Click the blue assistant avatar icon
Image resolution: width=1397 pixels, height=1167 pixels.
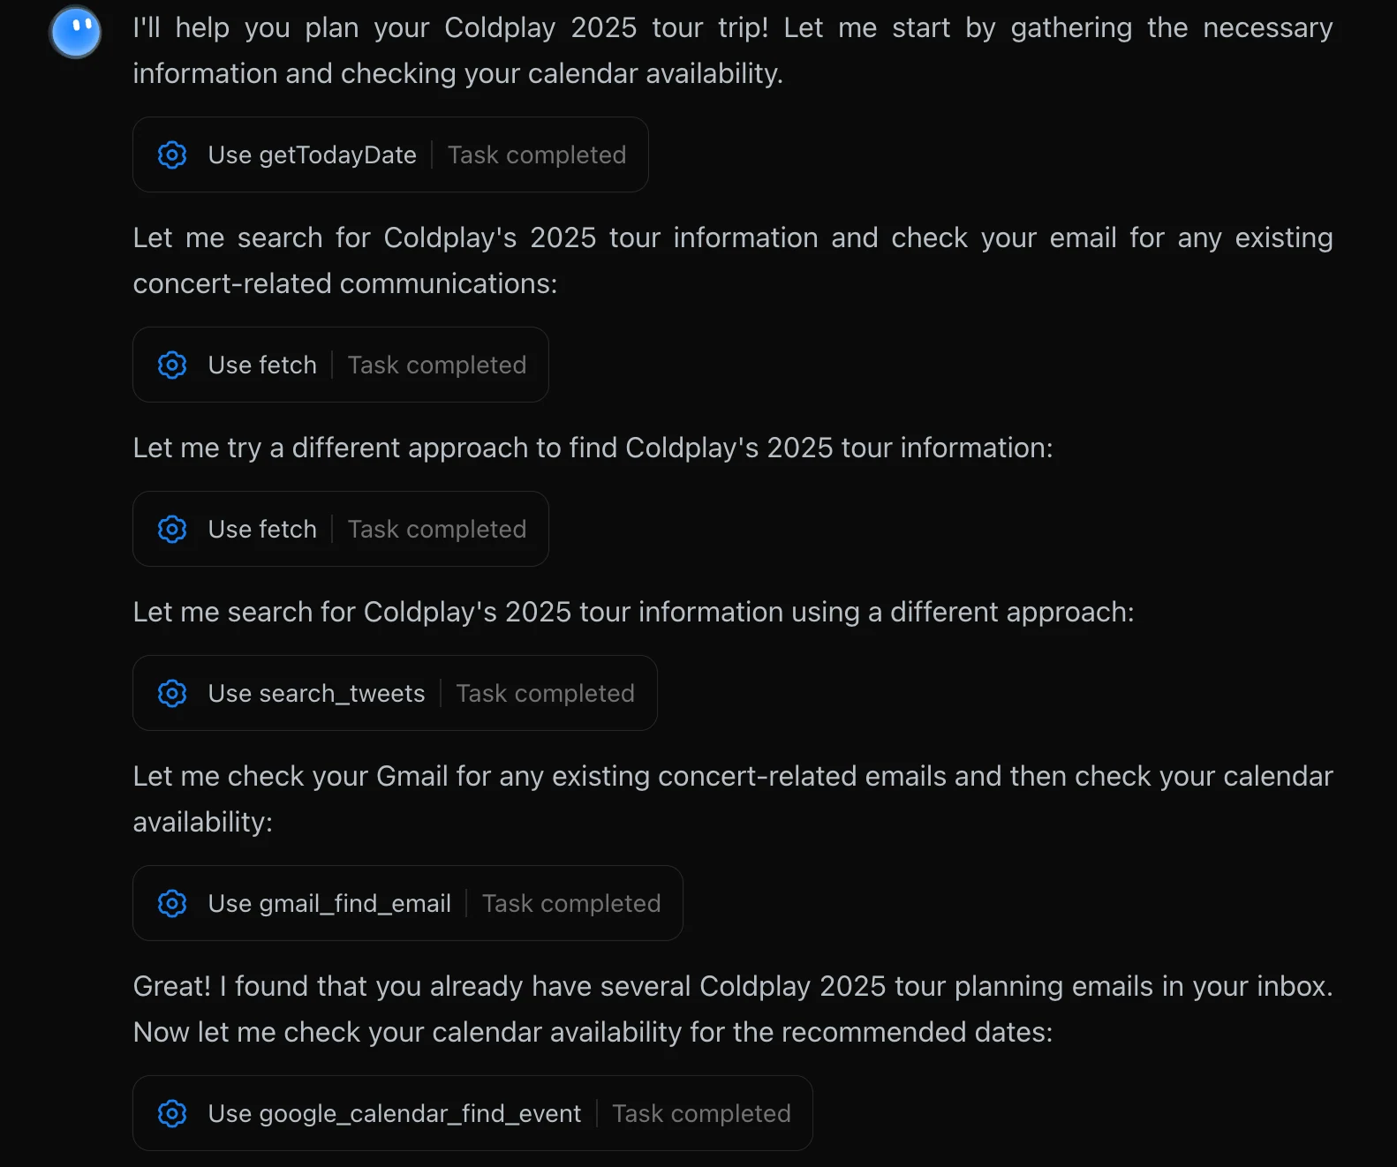point(76,32)
